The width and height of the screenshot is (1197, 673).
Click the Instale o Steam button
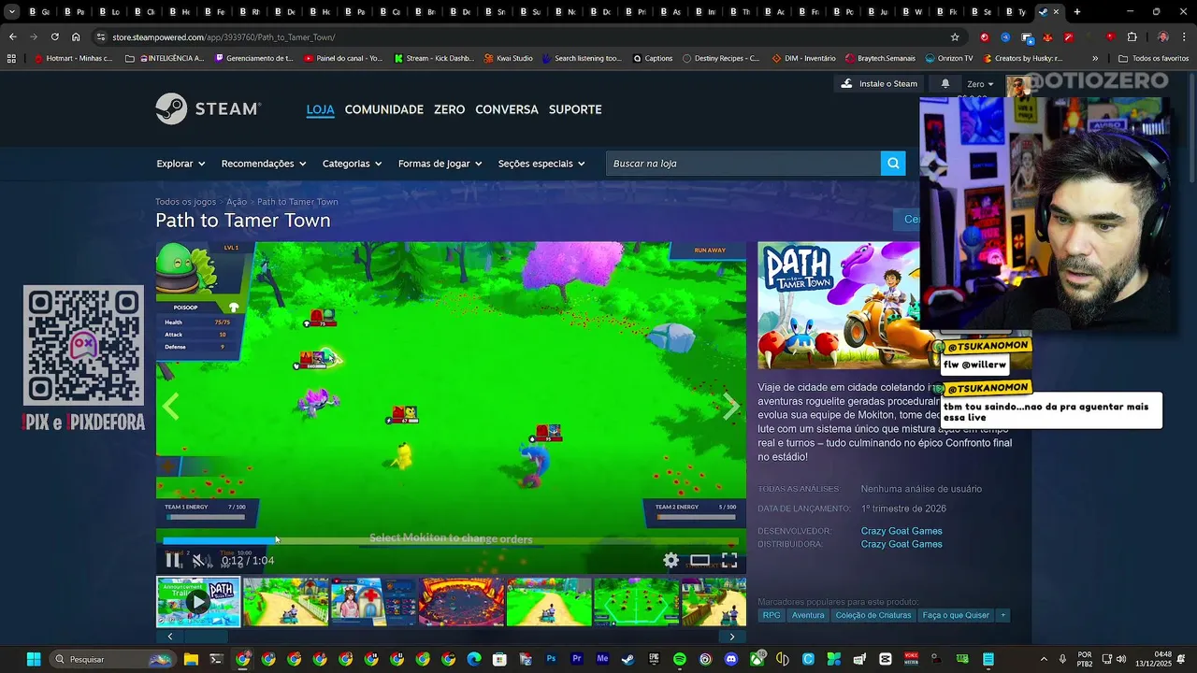point(878,83)
